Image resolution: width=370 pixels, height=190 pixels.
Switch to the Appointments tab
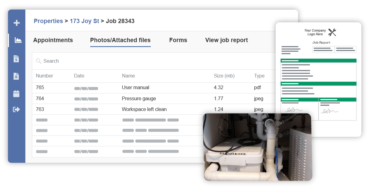(53, 40)
